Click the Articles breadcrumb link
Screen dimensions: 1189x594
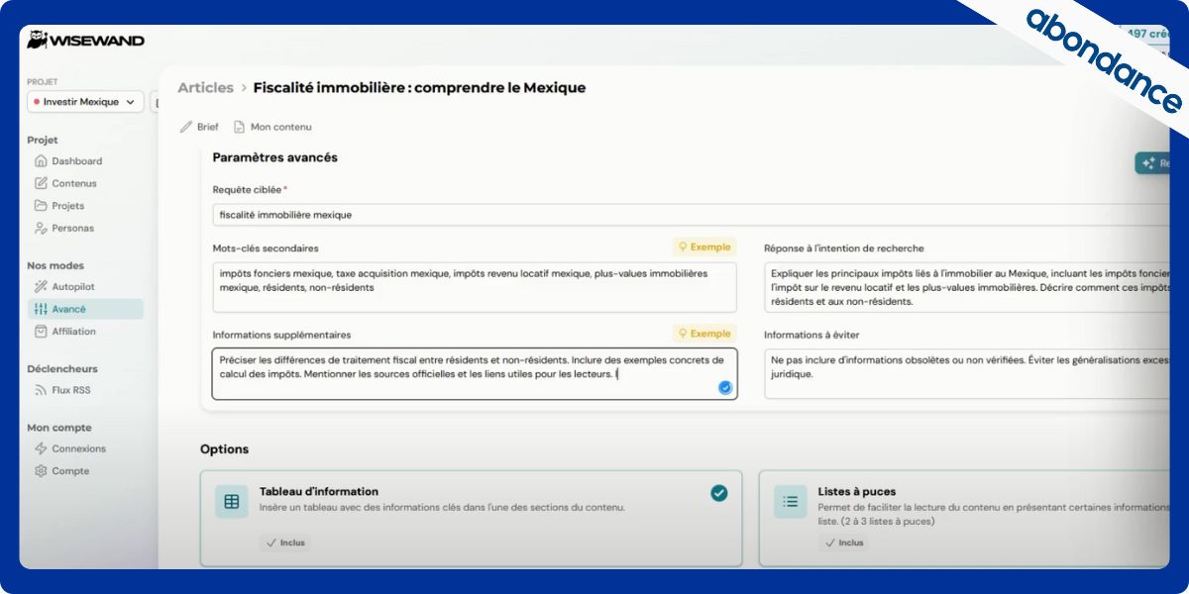pos(205,87)
